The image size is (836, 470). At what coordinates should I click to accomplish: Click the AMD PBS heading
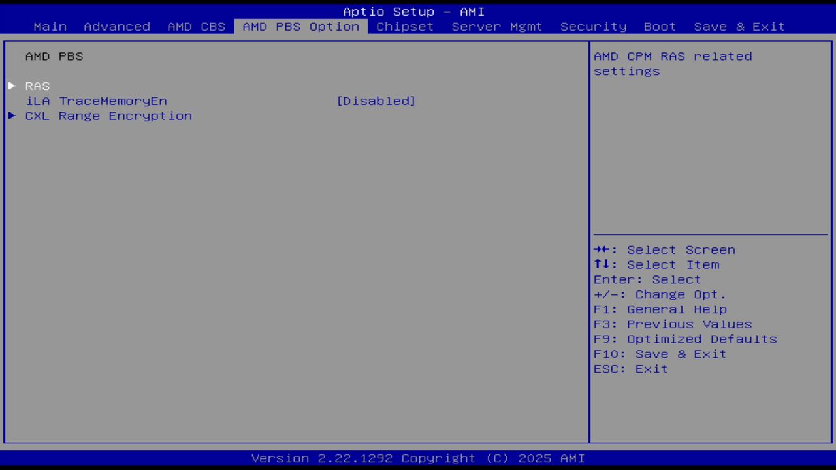point(54,57)
